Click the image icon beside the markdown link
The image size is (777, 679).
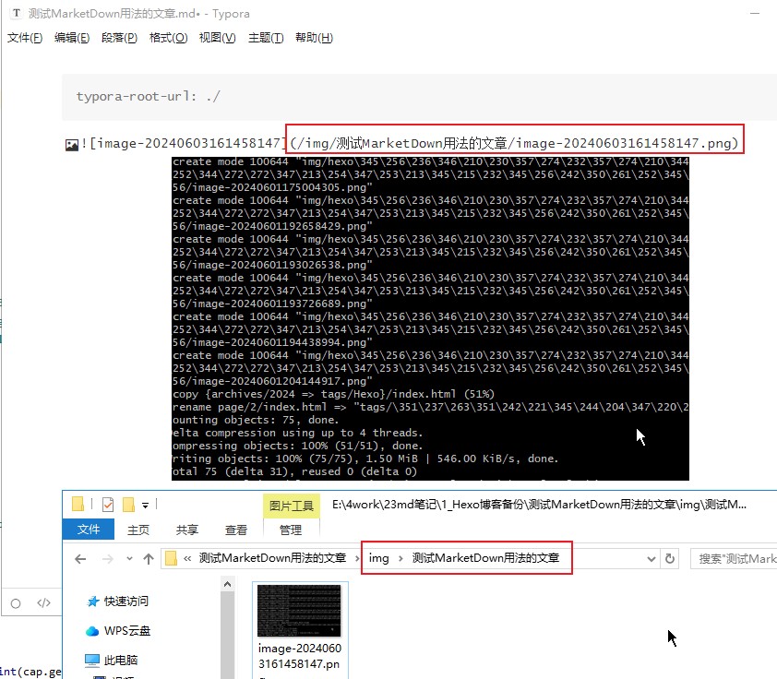72,145
